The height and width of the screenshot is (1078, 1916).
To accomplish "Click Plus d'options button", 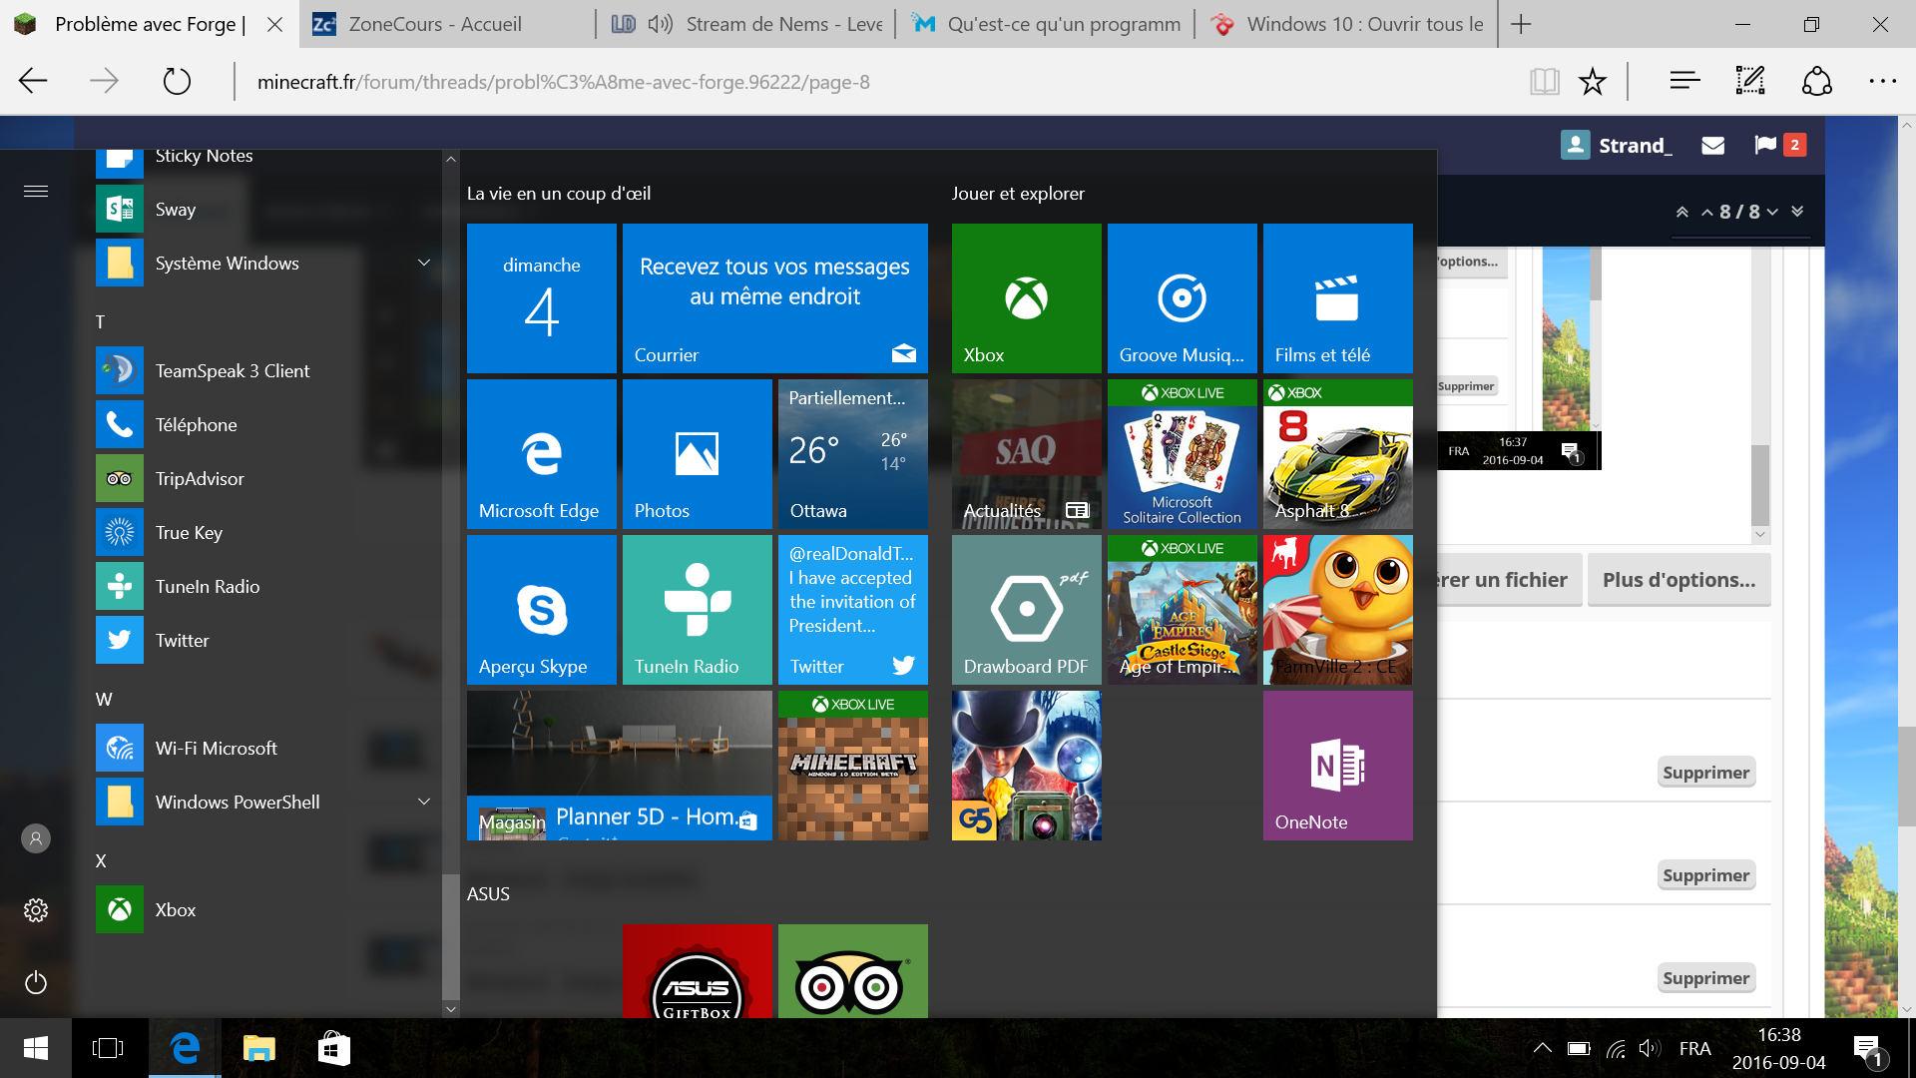I will [1679, 580].
